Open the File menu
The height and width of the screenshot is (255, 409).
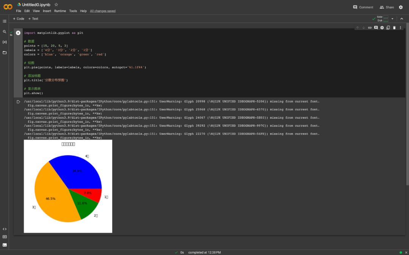[19, 11]
